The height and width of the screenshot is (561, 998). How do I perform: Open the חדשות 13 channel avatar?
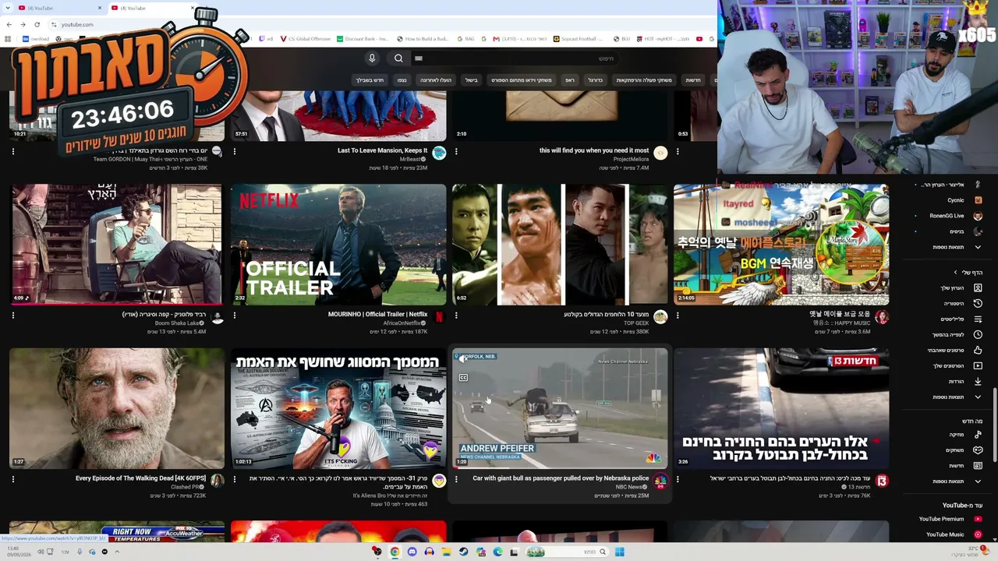(x=882, y=481)
